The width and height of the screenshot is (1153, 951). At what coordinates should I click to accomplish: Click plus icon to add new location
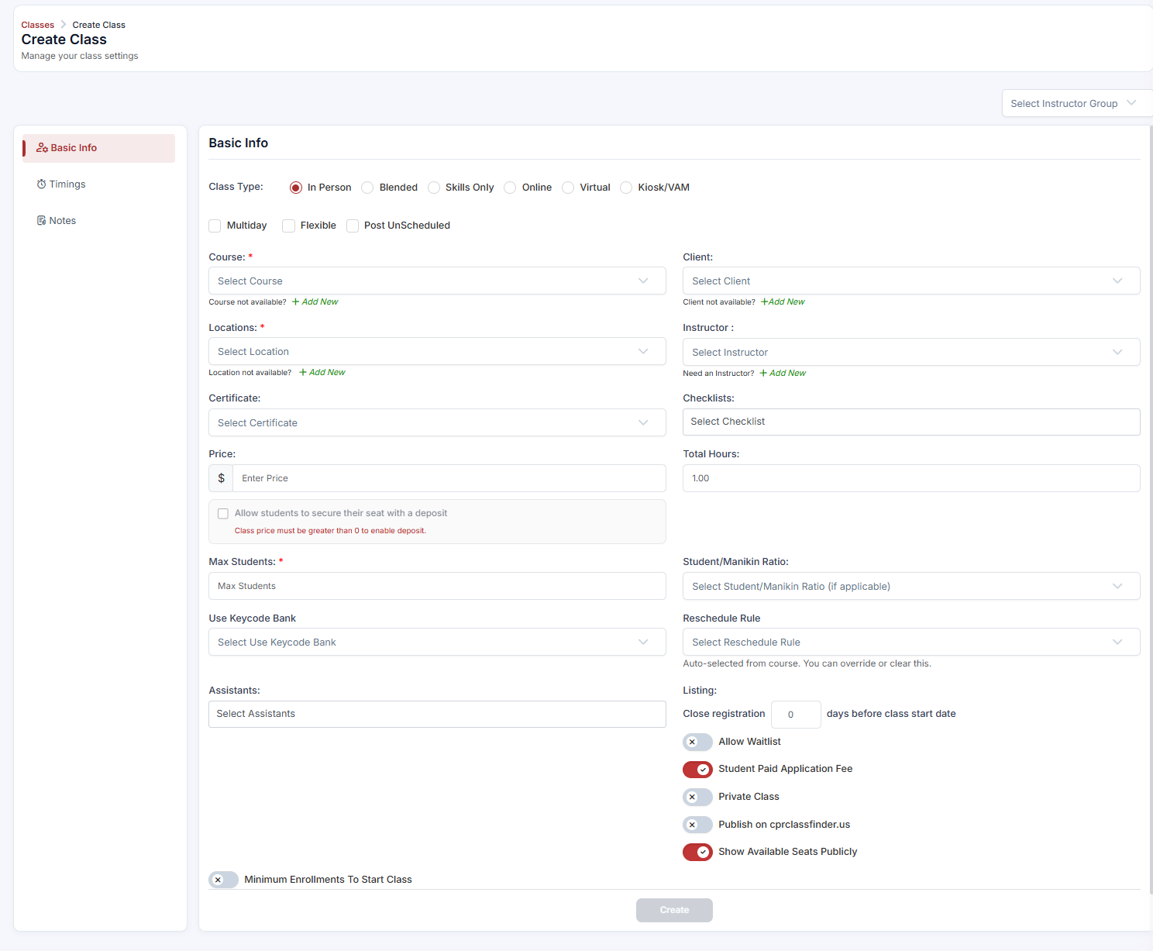303,373
